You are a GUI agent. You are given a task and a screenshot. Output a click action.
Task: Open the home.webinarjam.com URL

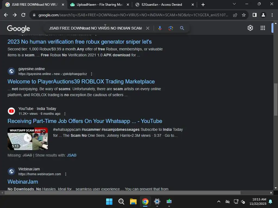pos(40,174)
